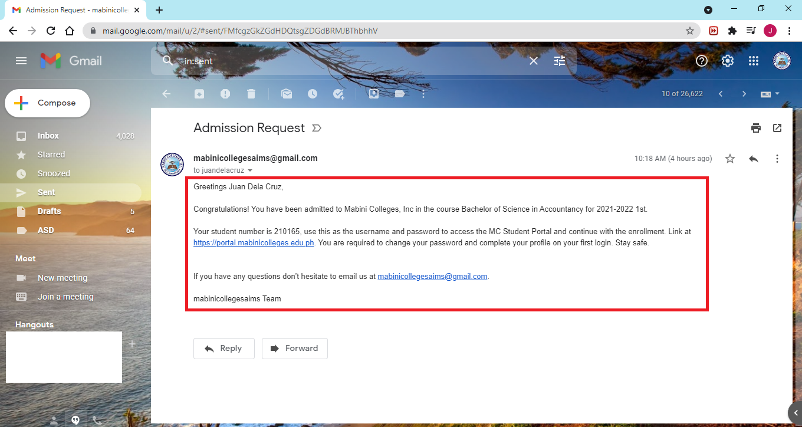Snooze this email with clock icon
Viewport: 802px width, 427px height.
(x=312, y=94)
